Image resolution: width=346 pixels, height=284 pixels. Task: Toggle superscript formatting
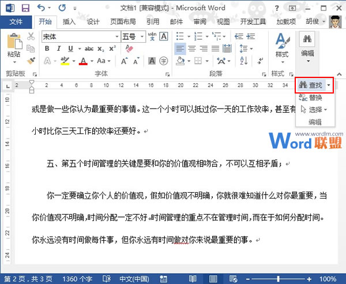click(112, 48)
